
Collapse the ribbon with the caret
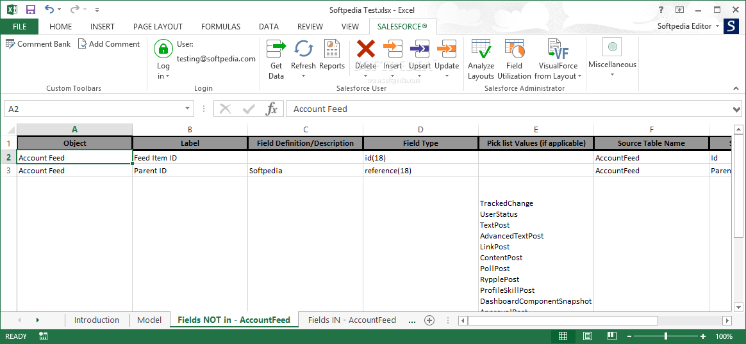[736, 88]
